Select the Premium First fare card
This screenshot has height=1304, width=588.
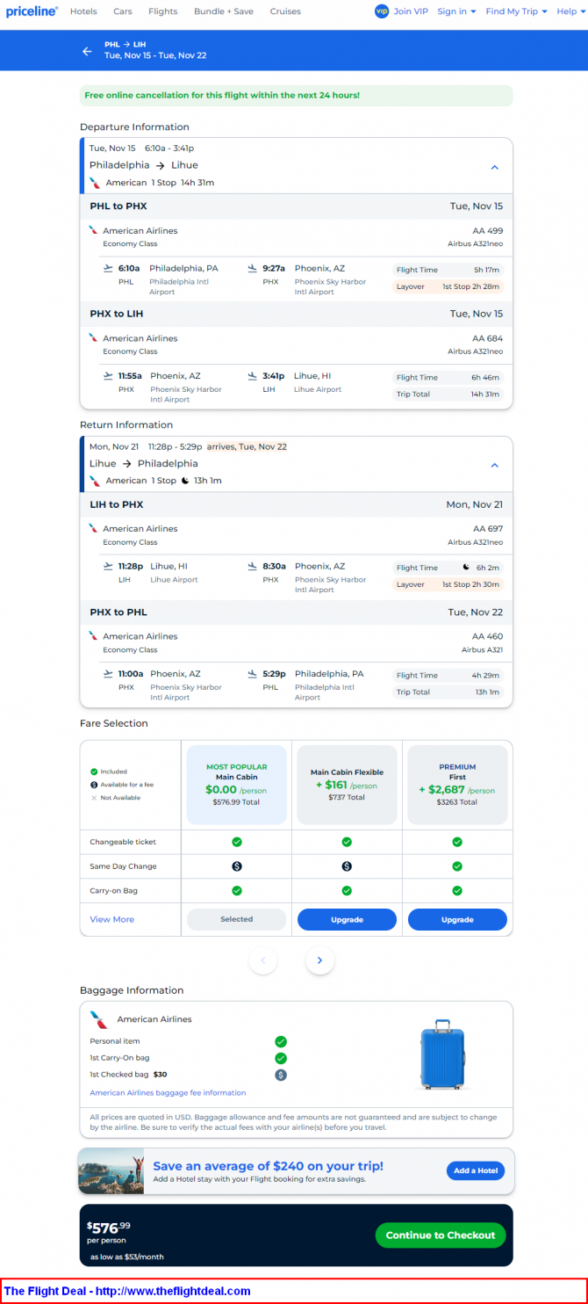[457, 785]
